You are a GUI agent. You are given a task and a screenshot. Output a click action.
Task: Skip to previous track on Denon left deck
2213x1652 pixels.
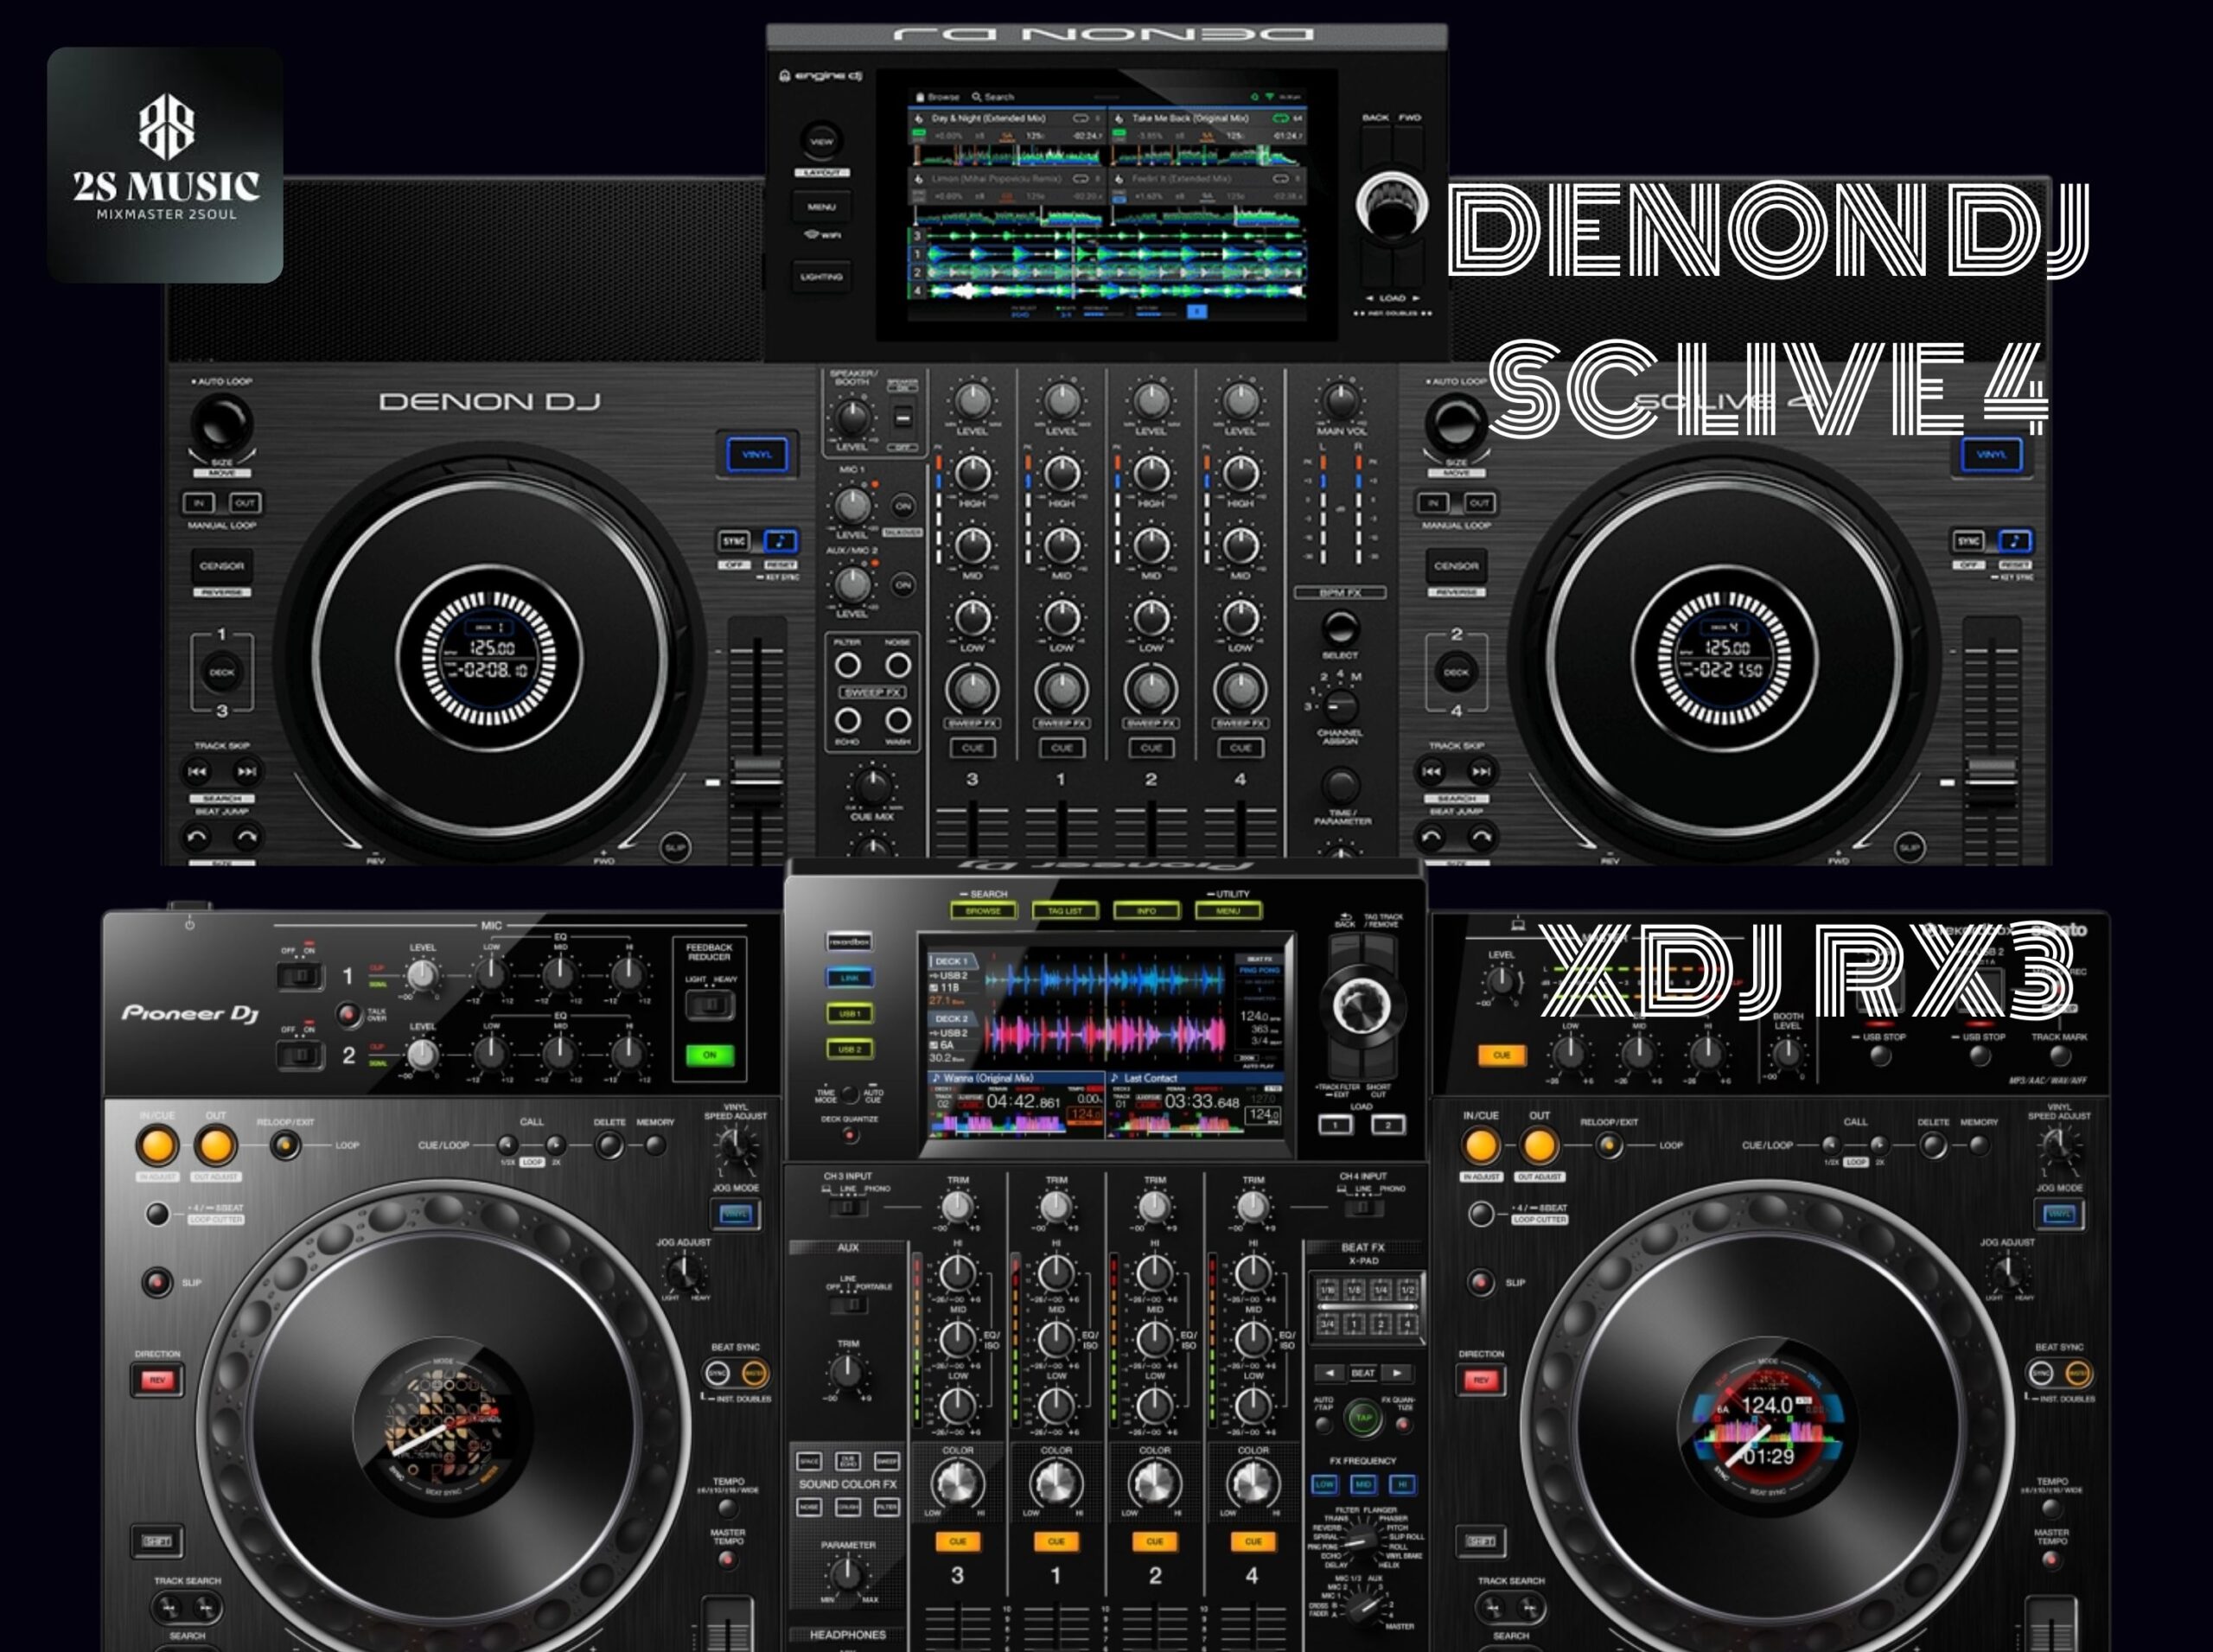[197, 771]
